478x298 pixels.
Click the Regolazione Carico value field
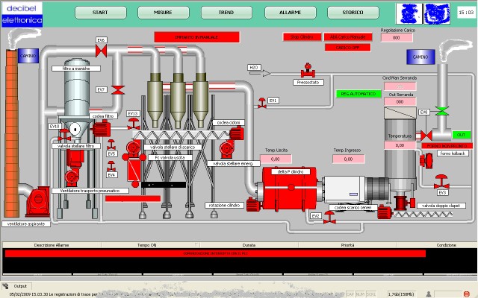[391, 38]
